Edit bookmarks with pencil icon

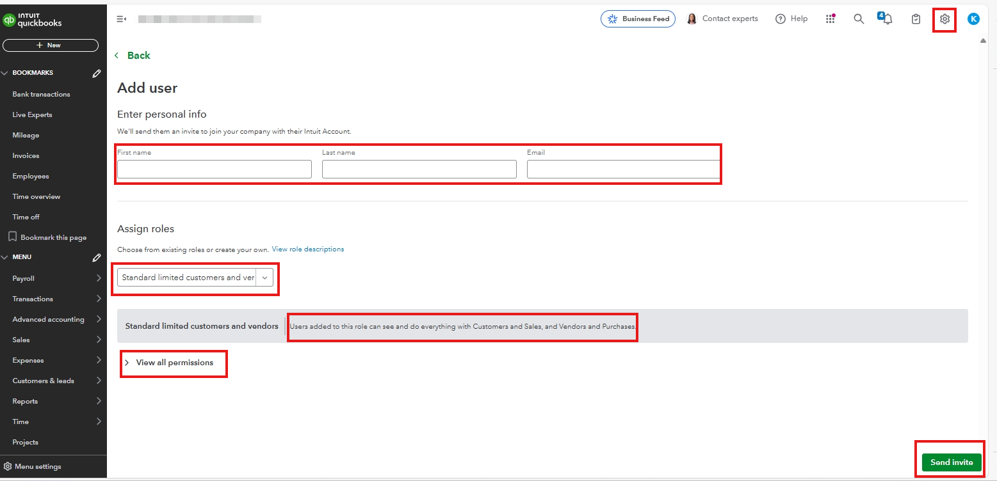click(97, 74)
